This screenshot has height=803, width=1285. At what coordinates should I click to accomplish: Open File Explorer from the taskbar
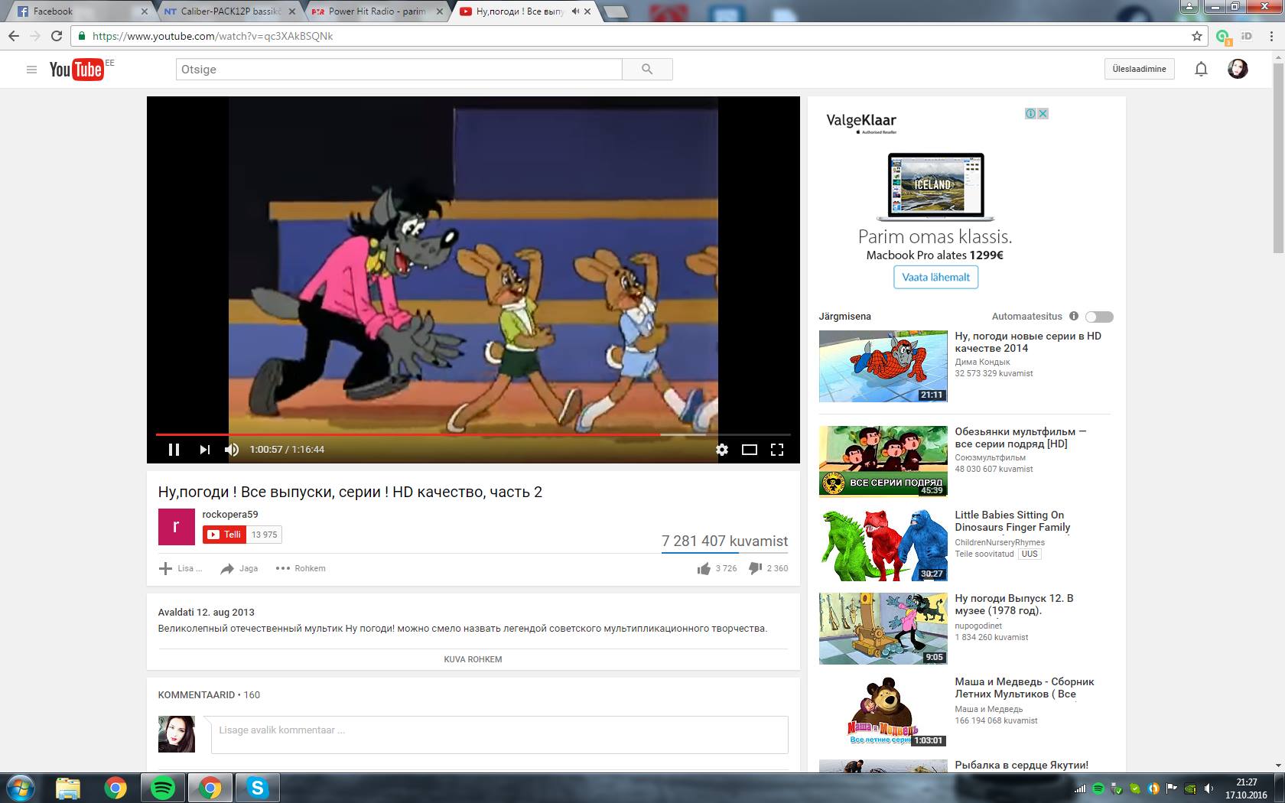68,788
